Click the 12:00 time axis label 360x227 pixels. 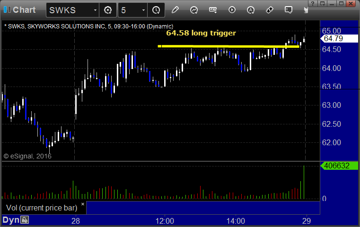165,221
